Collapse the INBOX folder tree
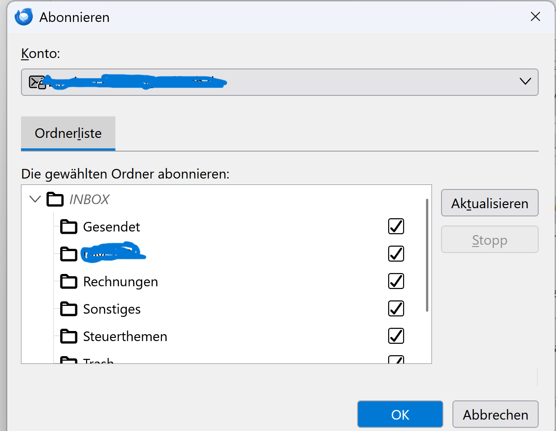556x431 pixels. [x=34, y=200]
